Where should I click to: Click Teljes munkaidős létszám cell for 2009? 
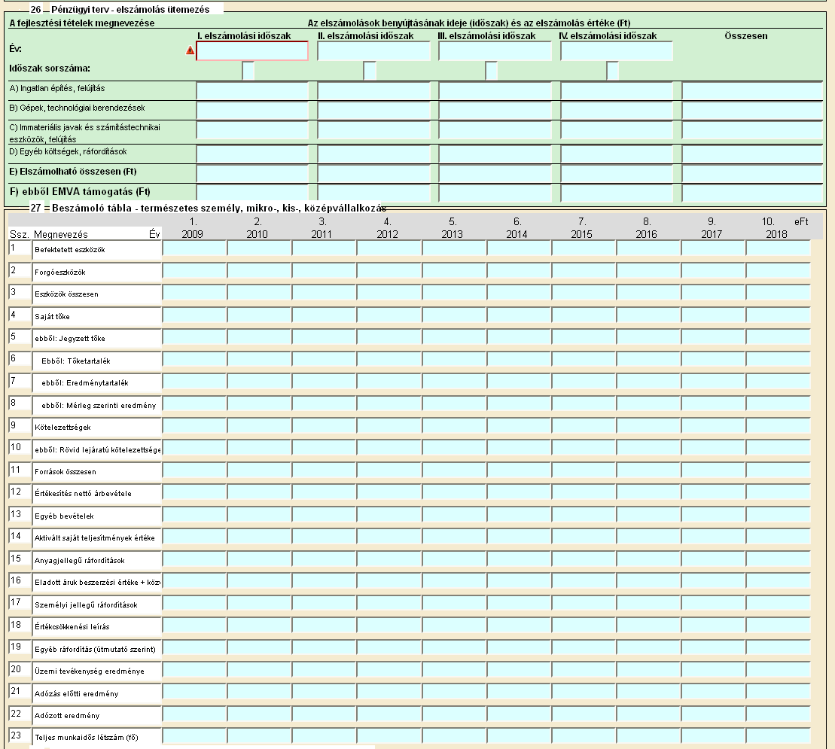coord(194,737)
